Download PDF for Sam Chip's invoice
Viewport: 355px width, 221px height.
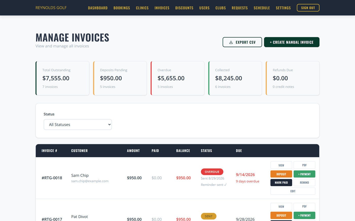304,165
